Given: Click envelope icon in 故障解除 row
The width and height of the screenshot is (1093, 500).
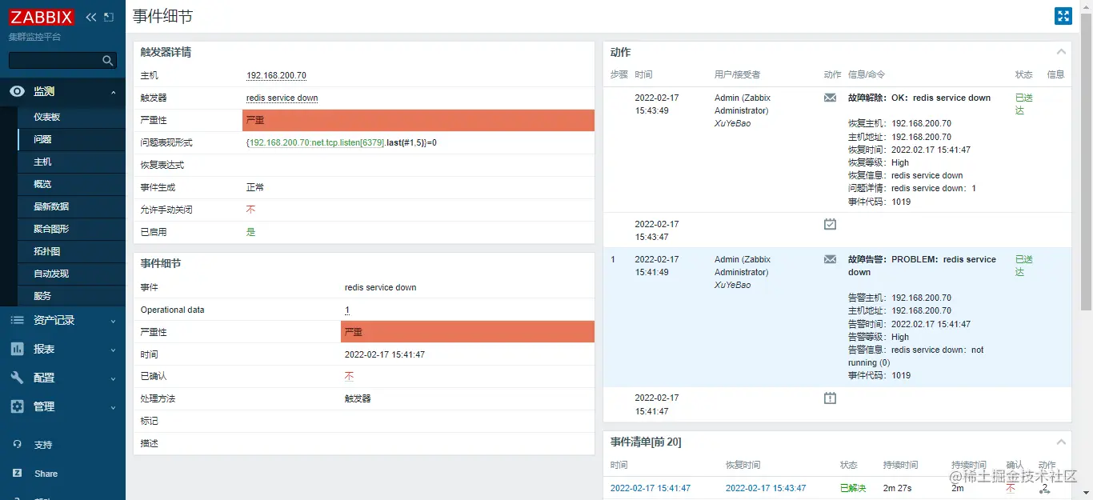Looking at the screenshot, I should point(830,98).
